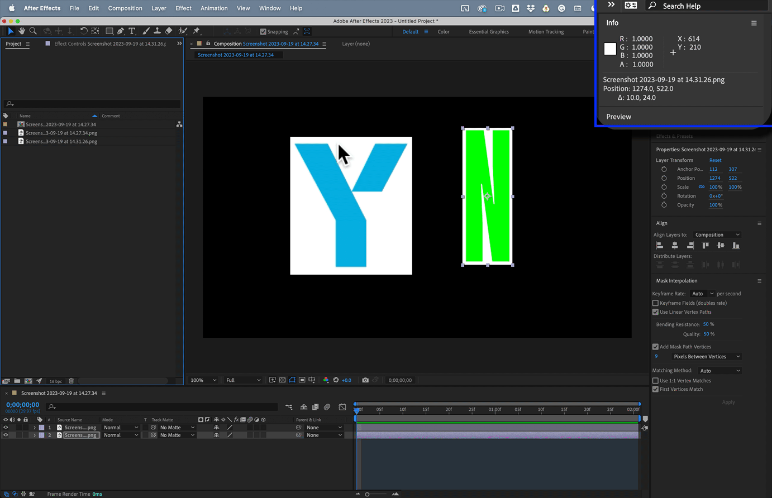Select the Hand tool in toolbar
Viewport: 772px width, 498px height.
point(22,31)
